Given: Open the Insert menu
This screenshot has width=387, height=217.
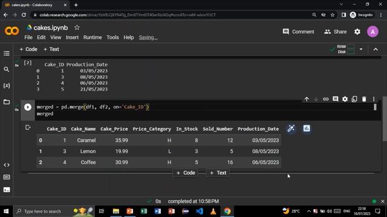Looking at the screenshot, I should coord(72,37).
